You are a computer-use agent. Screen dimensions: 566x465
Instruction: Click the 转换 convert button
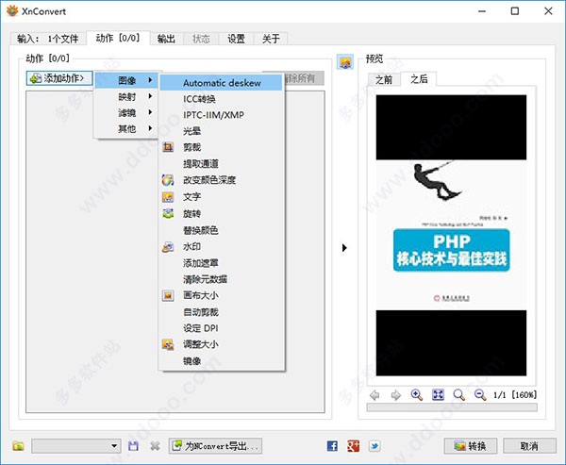[x=471, y=446]
